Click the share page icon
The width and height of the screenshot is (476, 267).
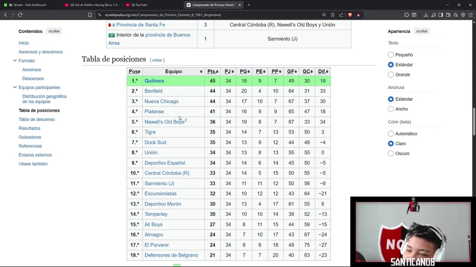341,15
